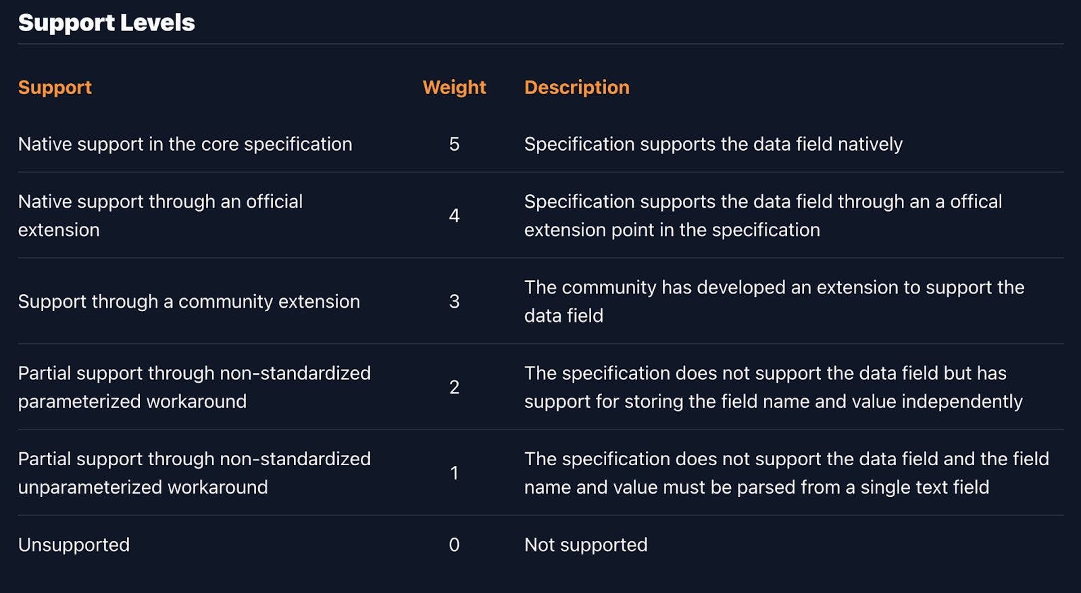Click the 'parsed from a single text field' description
The width and height of the screenshot is (1081, 593).
coord(786,473)
